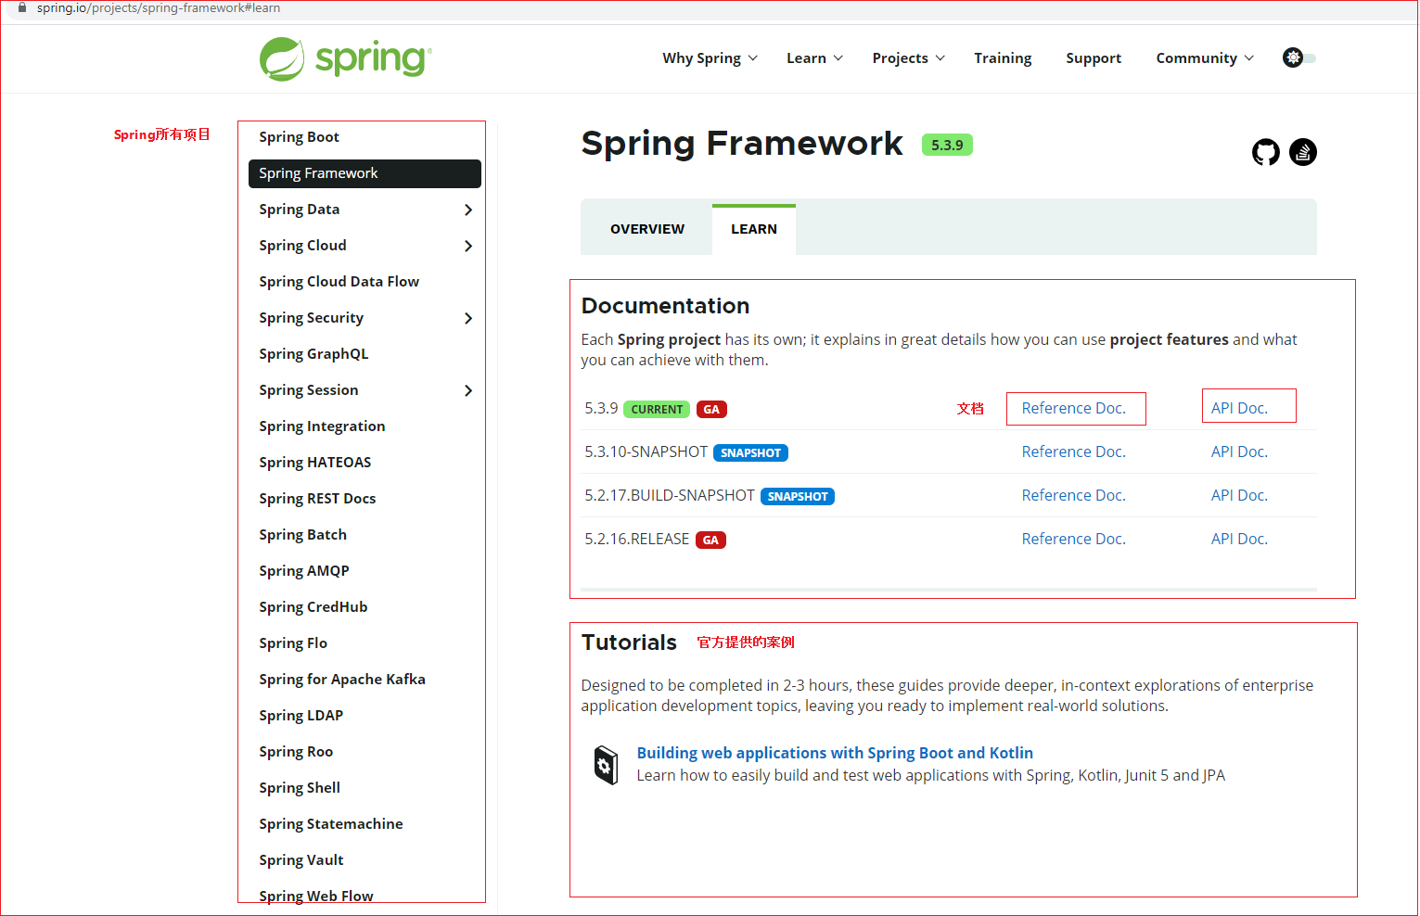Open Spring LDAP project
This screenshot has width=1420, height=916.
[x=301, y=716]
